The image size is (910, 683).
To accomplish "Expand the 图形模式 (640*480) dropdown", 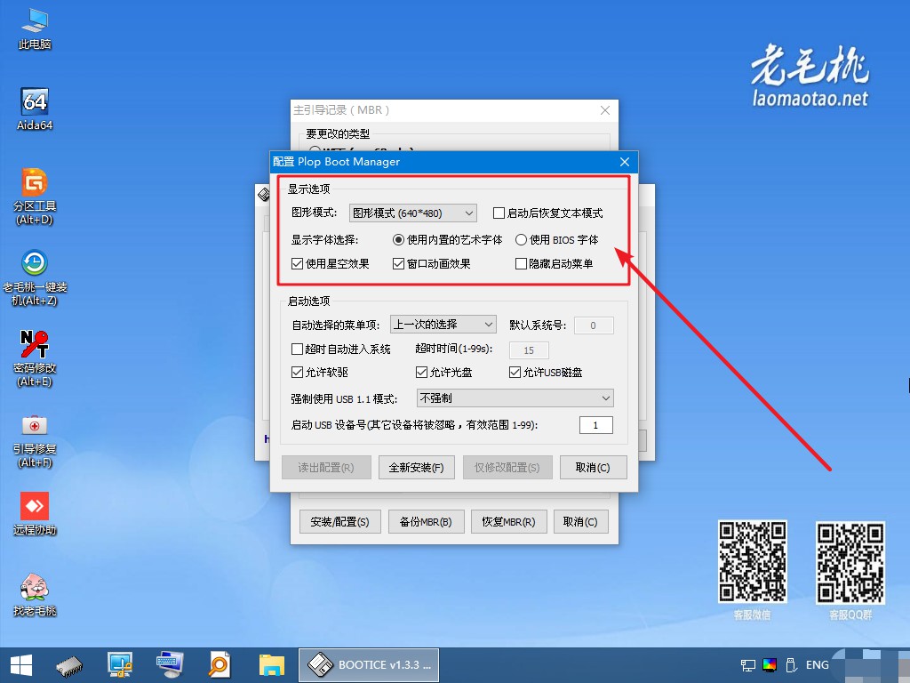I will click(412, 213).
